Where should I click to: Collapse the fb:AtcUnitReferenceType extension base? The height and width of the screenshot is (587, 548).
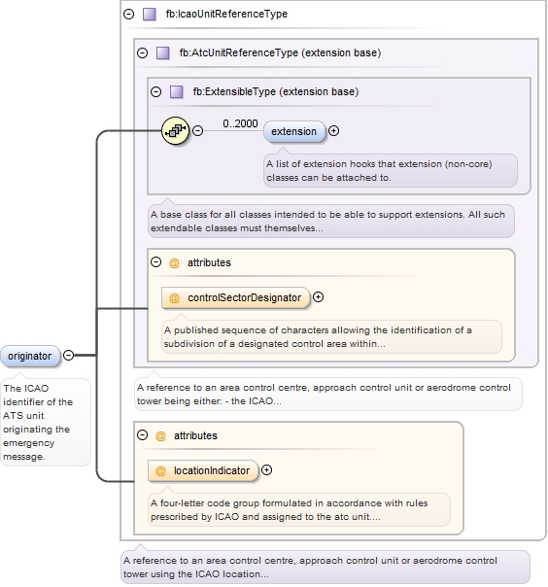point(142,53)
